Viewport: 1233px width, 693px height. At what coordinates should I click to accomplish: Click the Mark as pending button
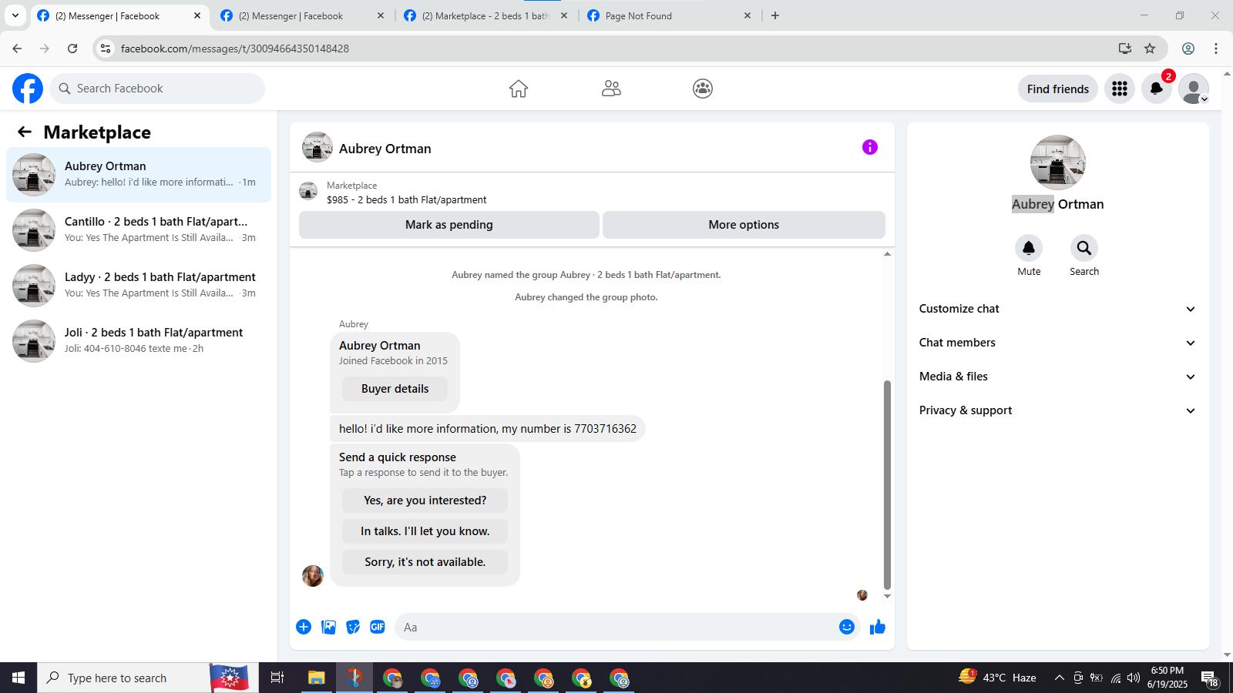click(x=449, y=225)
